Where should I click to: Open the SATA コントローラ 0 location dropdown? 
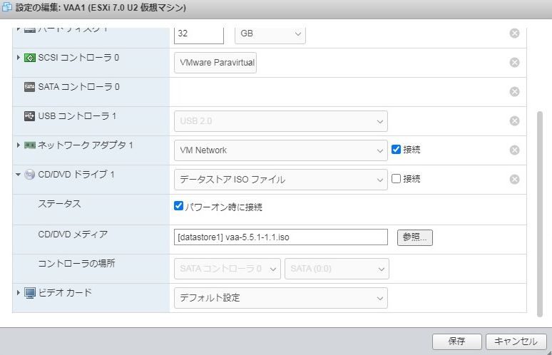point(227,269)
